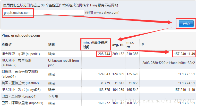The height and width of the screenshot is (106, 197).
Task: Click avg rtt value 164.289
Action: [x=118, y=90]
